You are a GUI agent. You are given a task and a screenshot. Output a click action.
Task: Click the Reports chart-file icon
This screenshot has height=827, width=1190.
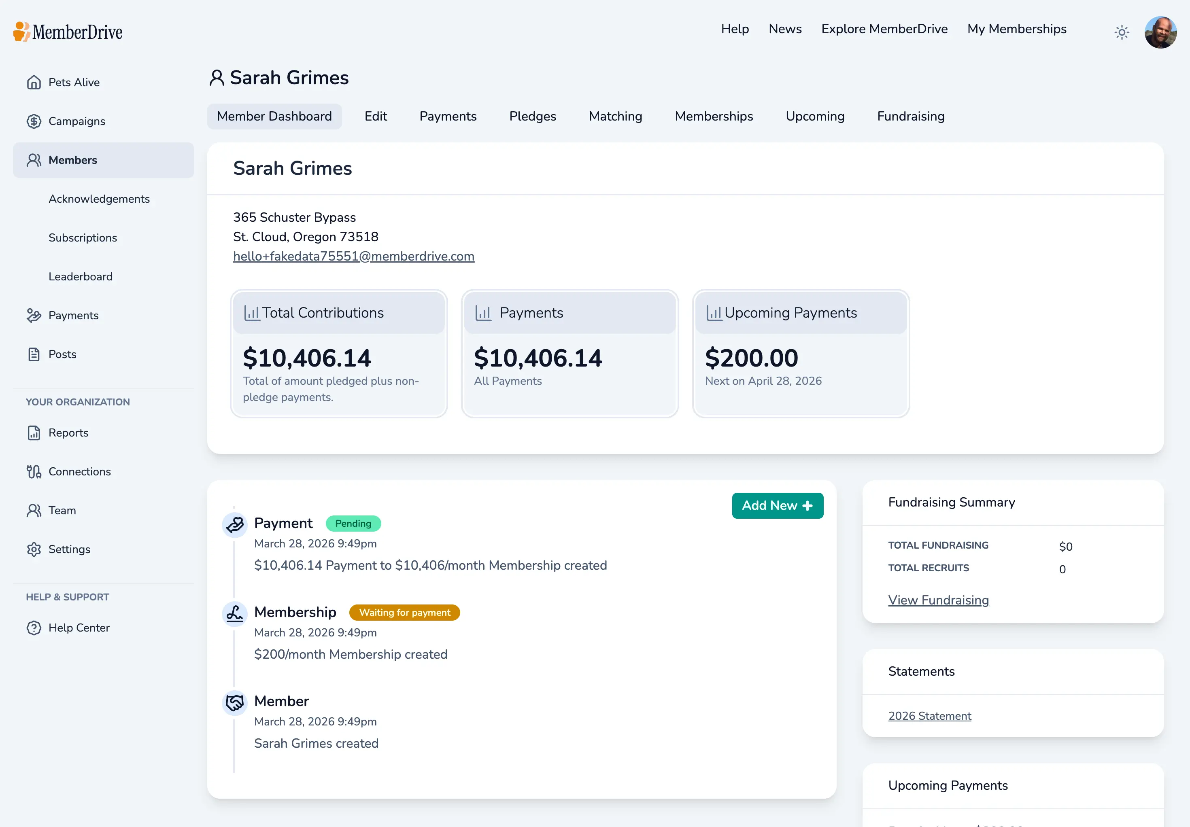[34, 433]
